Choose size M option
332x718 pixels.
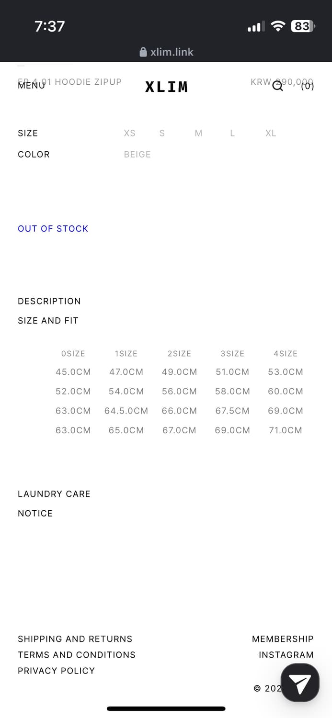[198, 133]
